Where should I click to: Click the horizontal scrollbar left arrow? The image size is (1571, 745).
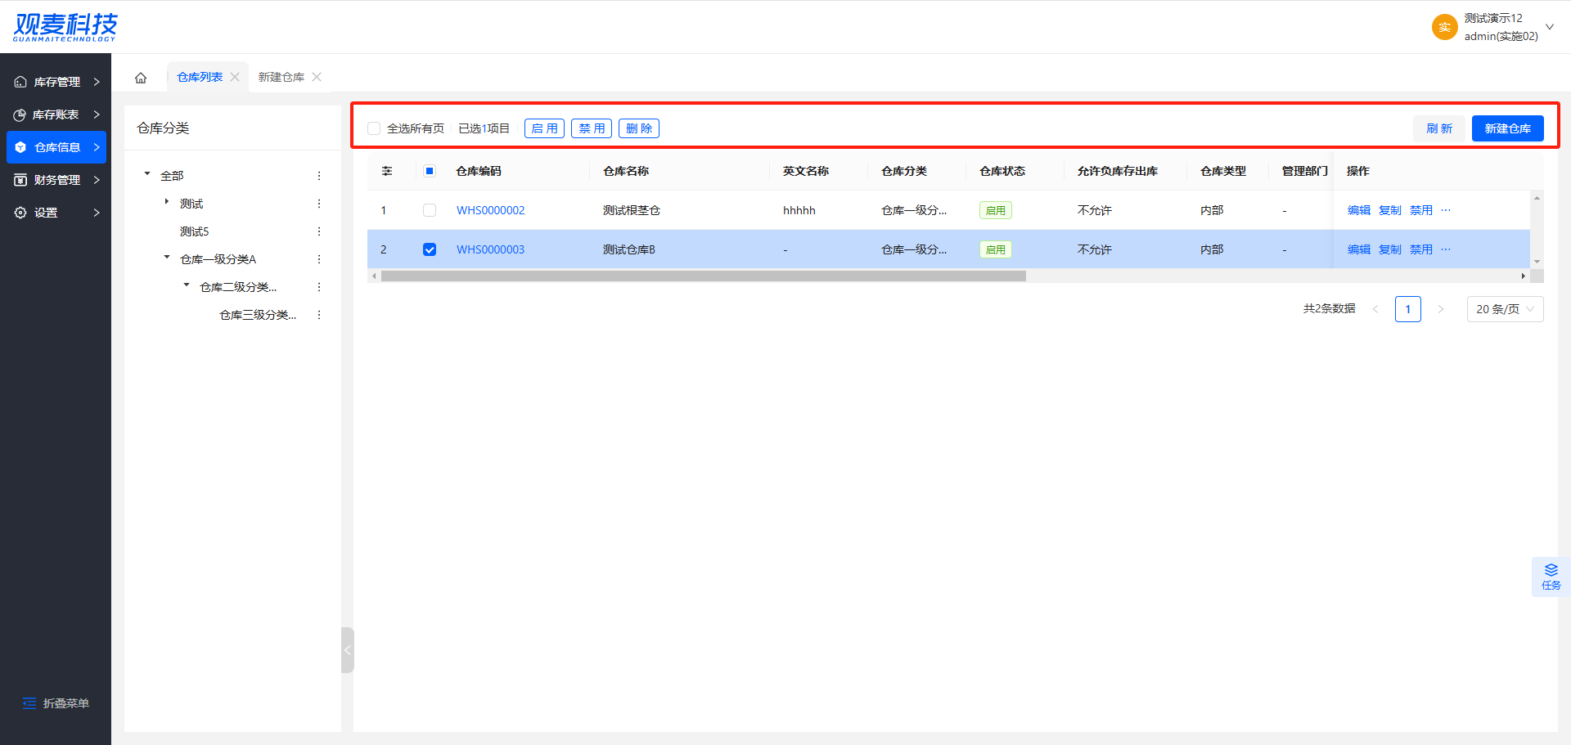point(374,276)
